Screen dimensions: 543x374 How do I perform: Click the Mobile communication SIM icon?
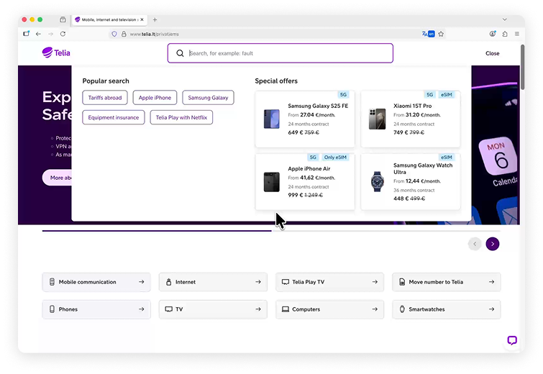(x=52, y=282)
